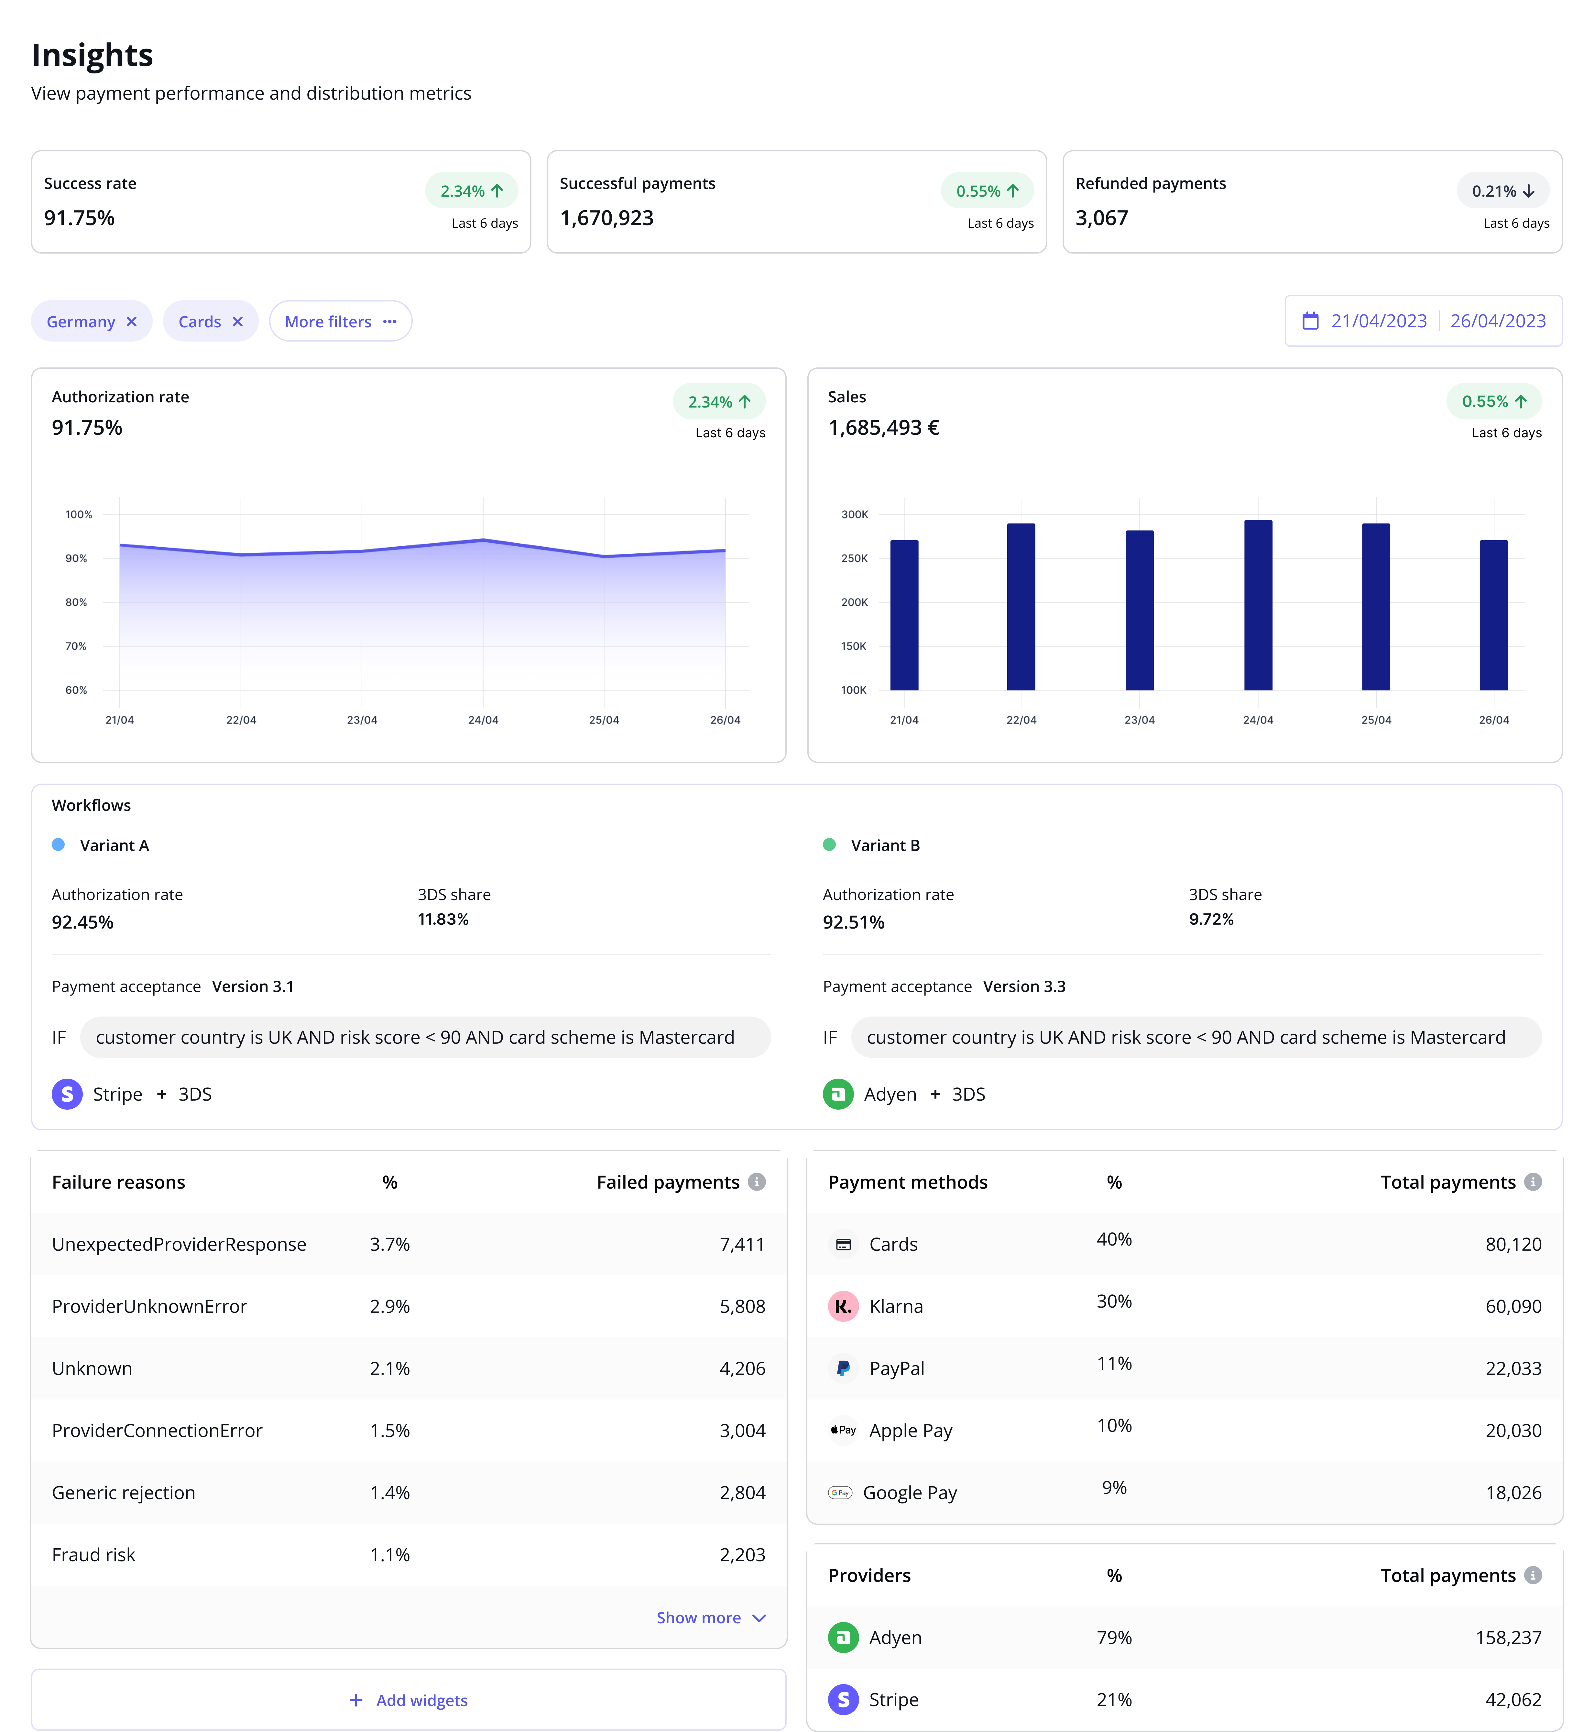Viewport: 1594px width, 1732px height.
Task: Click the Payment methods Total payments info icon
Action: coord(1533,1182)
